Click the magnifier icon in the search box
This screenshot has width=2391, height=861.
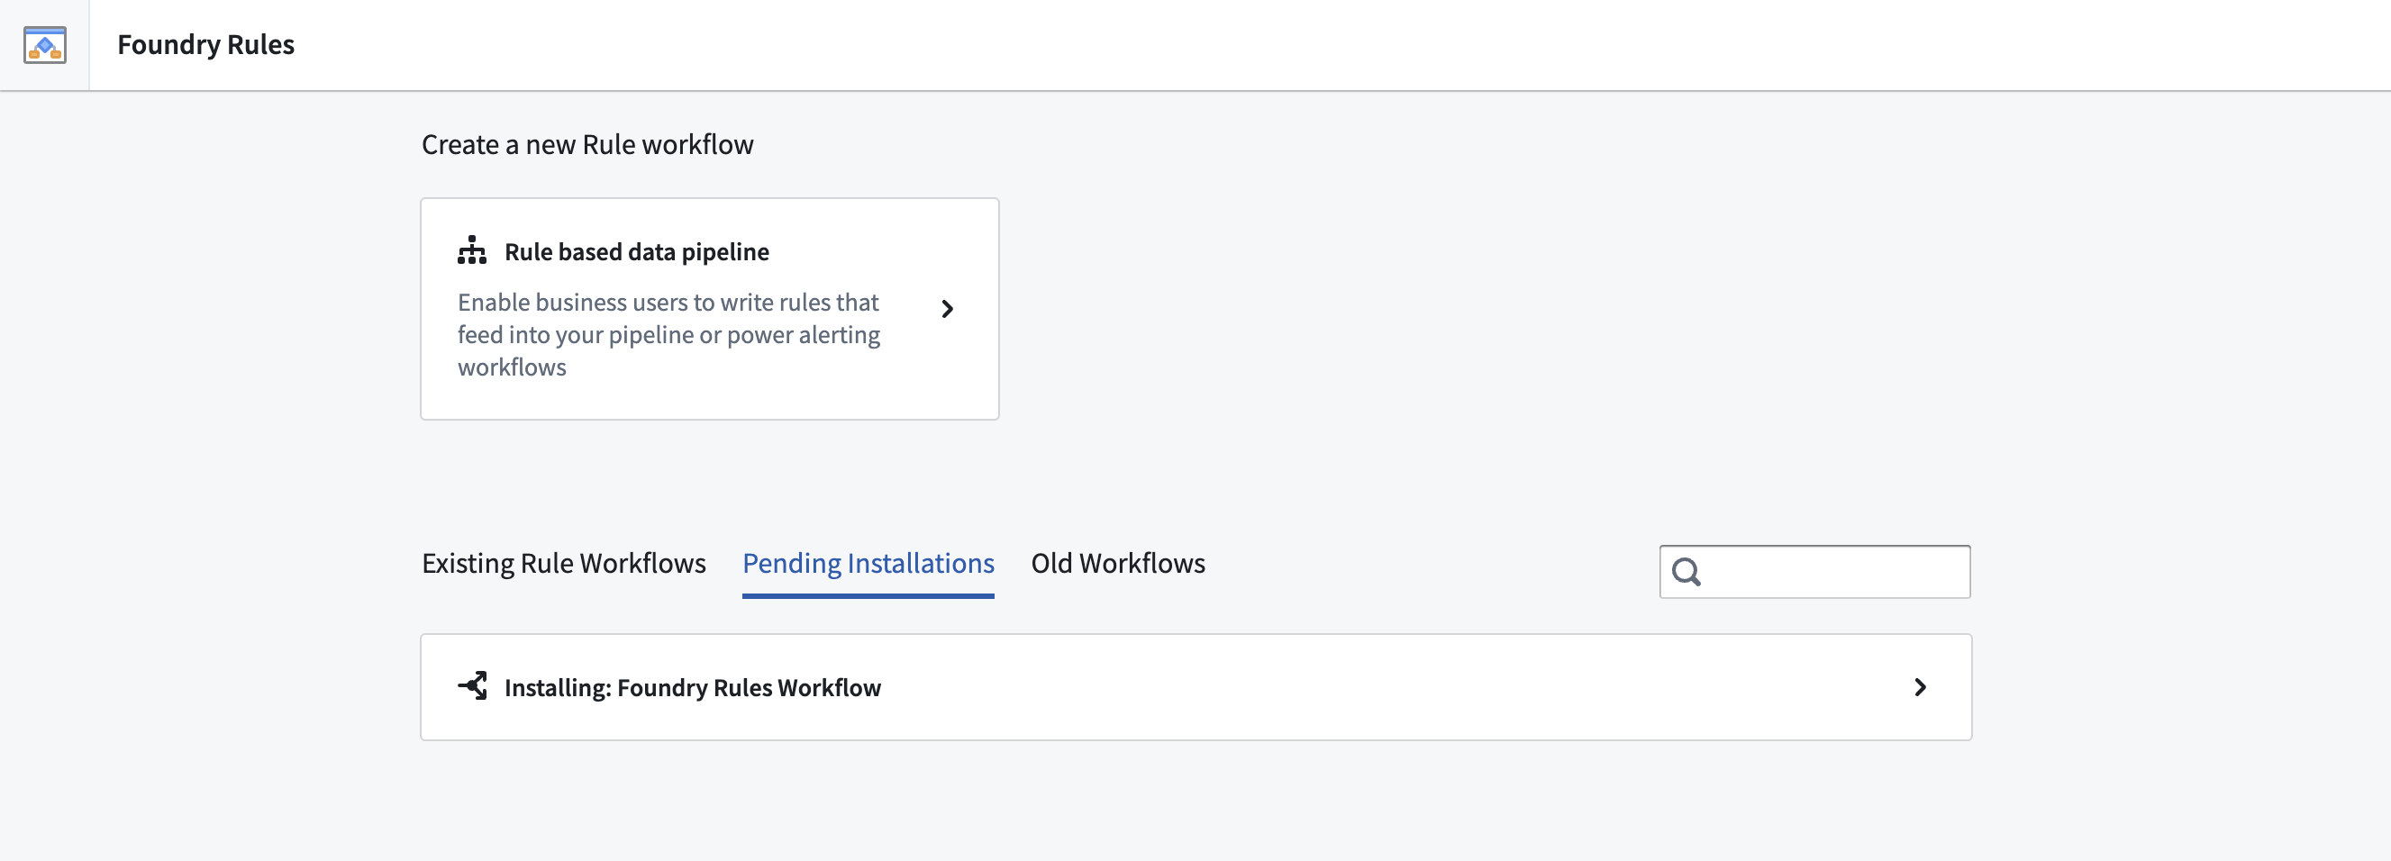(x=1686, y=572)
